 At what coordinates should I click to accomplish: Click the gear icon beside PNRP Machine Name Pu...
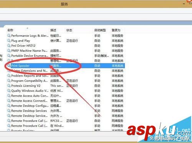click(x=9, y=51)
